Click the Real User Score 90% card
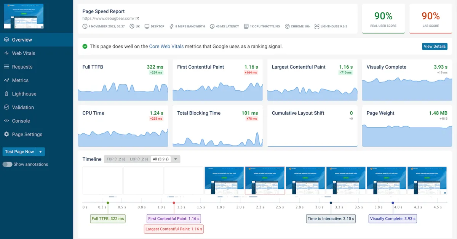 click(383, 19)
